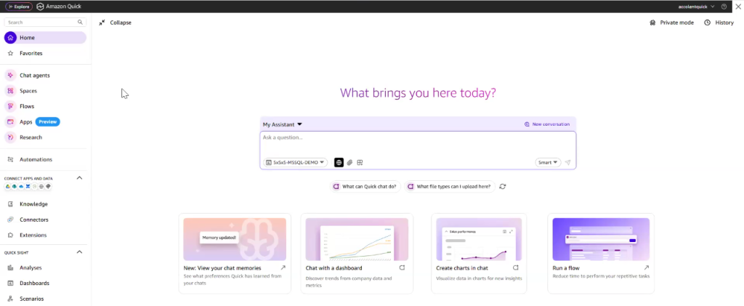Click 'New: View your chat memories' title

(222, 268)
